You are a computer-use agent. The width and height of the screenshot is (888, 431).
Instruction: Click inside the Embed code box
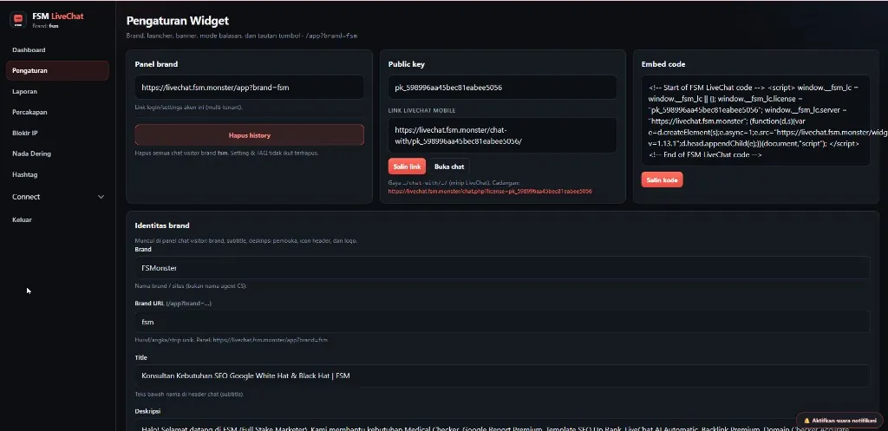coord(755,121)
